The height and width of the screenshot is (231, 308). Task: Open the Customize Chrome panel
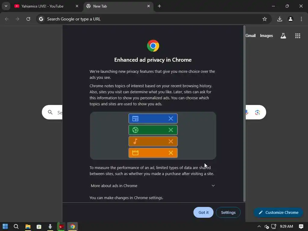point(278,212)
